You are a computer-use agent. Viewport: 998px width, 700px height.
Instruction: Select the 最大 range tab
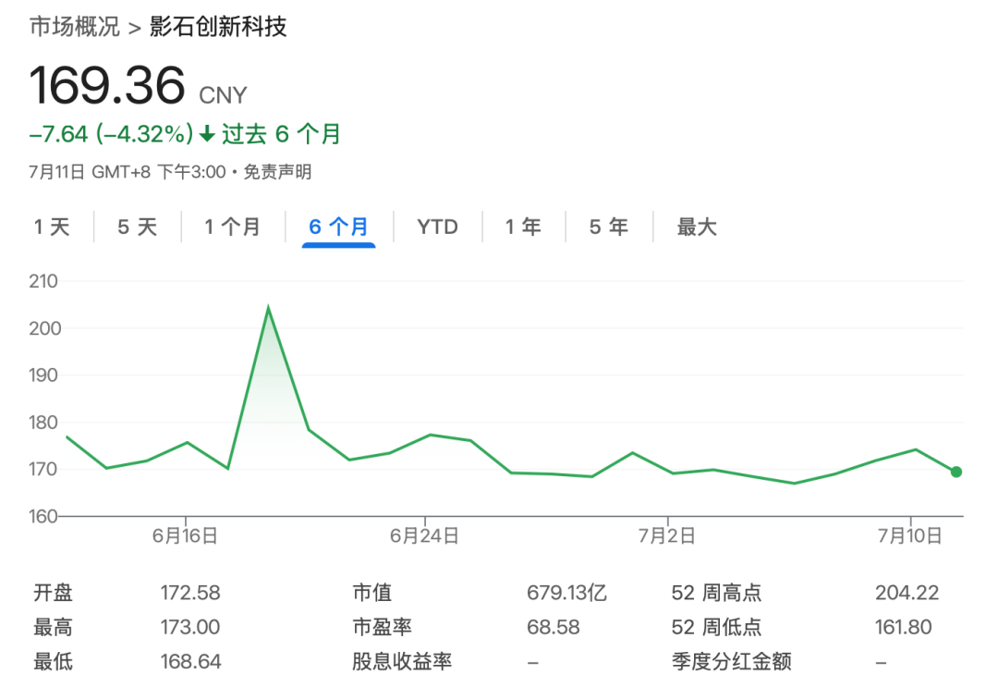coord(697,227)
